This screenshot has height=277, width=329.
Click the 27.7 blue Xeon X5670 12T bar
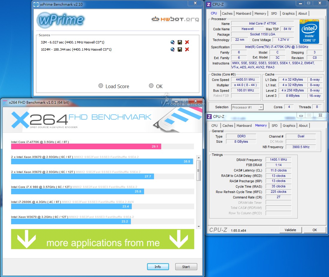pyautogui.click(x=83, y=177)
